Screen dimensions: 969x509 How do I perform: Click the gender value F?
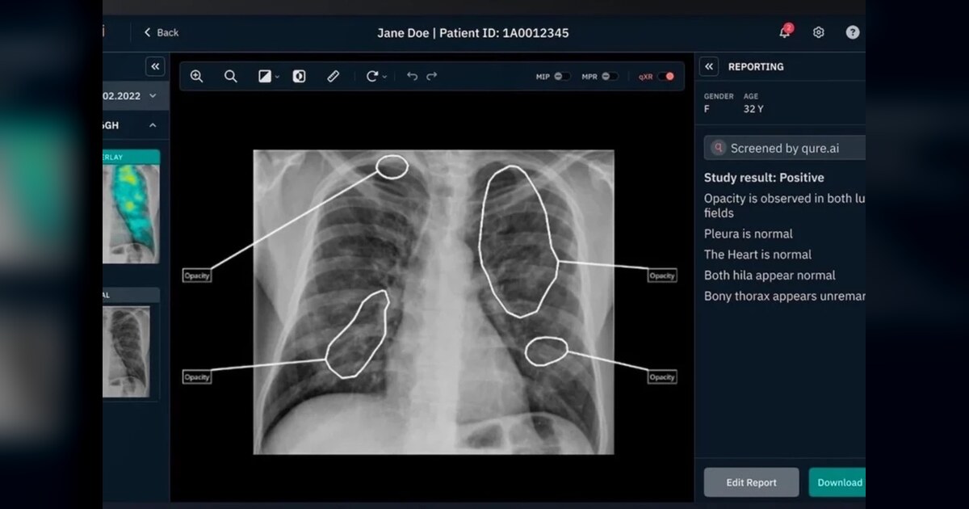click(707, 108)
